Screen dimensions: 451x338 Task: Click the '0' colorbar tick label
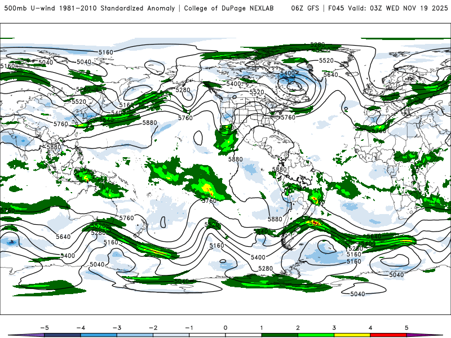[225, 328]
